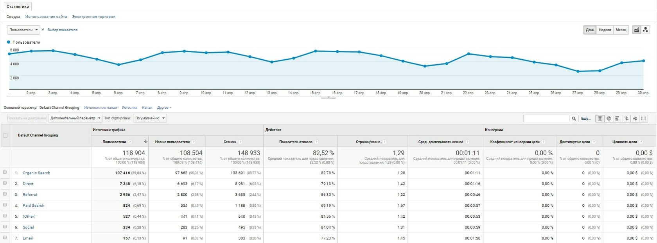Screen dimensions: 657x243
Task: Select День time granularity
Action: [x=590, y=30]
